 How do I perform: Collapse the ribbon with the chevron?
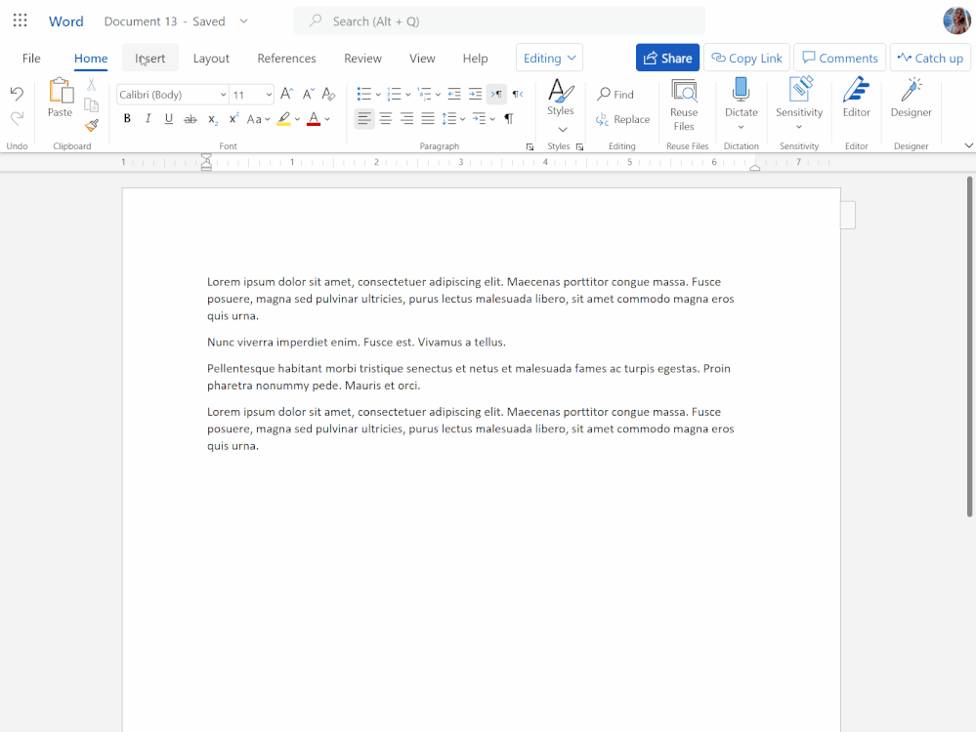(968, 145)
